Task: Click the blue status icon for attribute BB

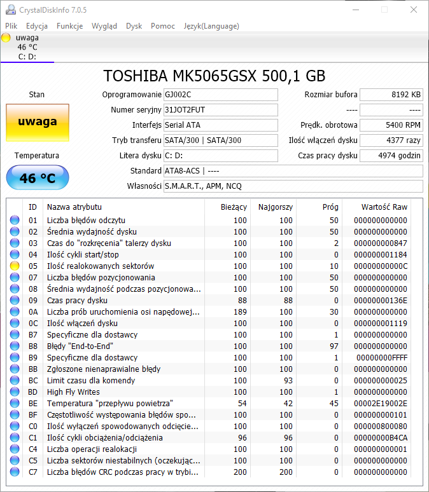Action: tap(15, 369)
